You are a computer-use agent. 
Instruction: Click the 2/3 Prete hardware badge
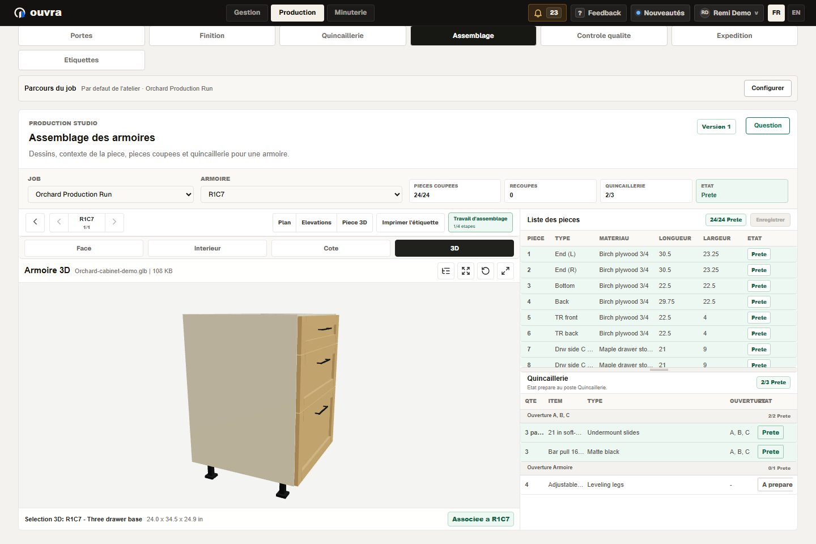[x=773, y=382]
